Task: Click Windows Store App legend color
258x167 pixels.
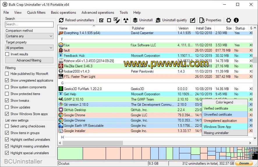Action: [x=225, y=127]
